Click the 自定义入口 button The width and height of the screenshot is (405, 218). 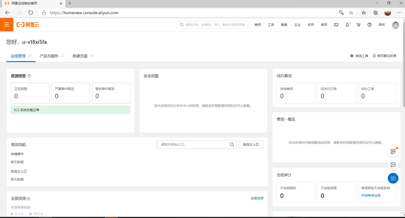point(251,144)
